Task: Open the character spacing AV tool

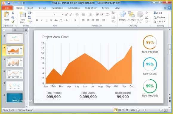Action: [61, 20]
